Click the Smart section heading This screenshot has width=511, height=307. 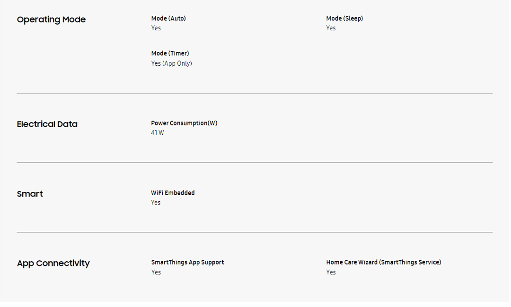tap(30, 194)
